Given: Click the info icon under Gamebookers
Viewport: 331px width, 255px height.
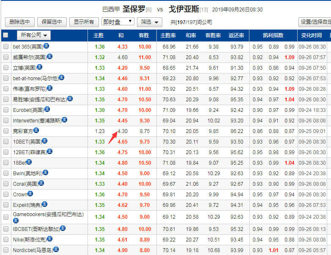Looking at the screenshot, I should (16, 220).
